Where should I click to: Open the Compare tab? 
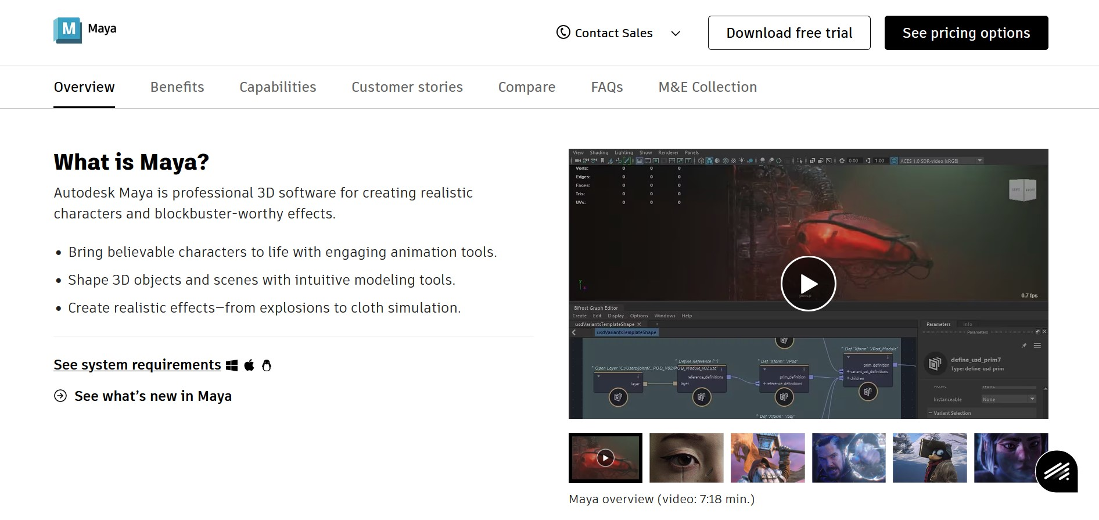coord(527,87)
